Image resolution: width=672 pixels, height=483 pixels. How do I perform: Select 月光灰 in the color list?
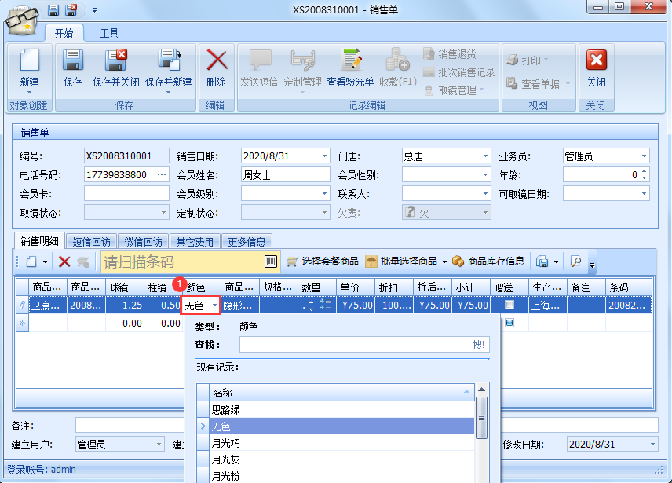[225, 459]
